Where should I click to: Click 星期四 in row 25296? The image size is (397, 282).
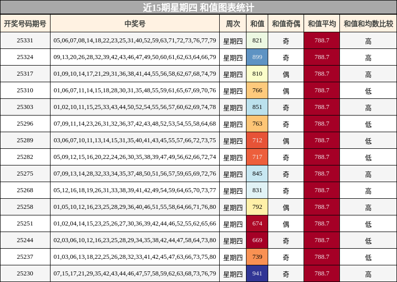pos(233,125)
